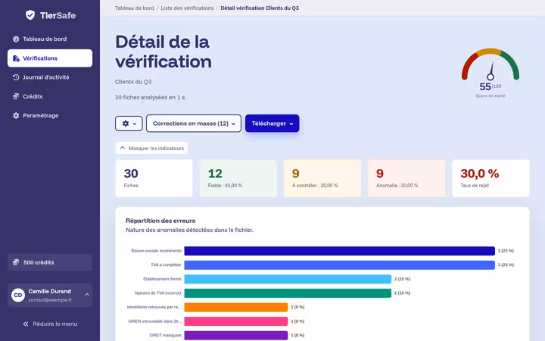Viewport: 545px width, 341px height.
Task: Open the gear settings dropdown arrow
Action: [x=135, y=124]
